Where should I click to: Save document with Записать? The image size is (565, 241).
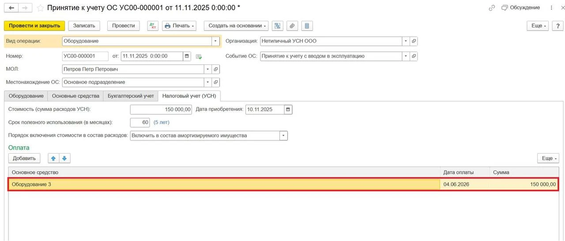[84, 26]
